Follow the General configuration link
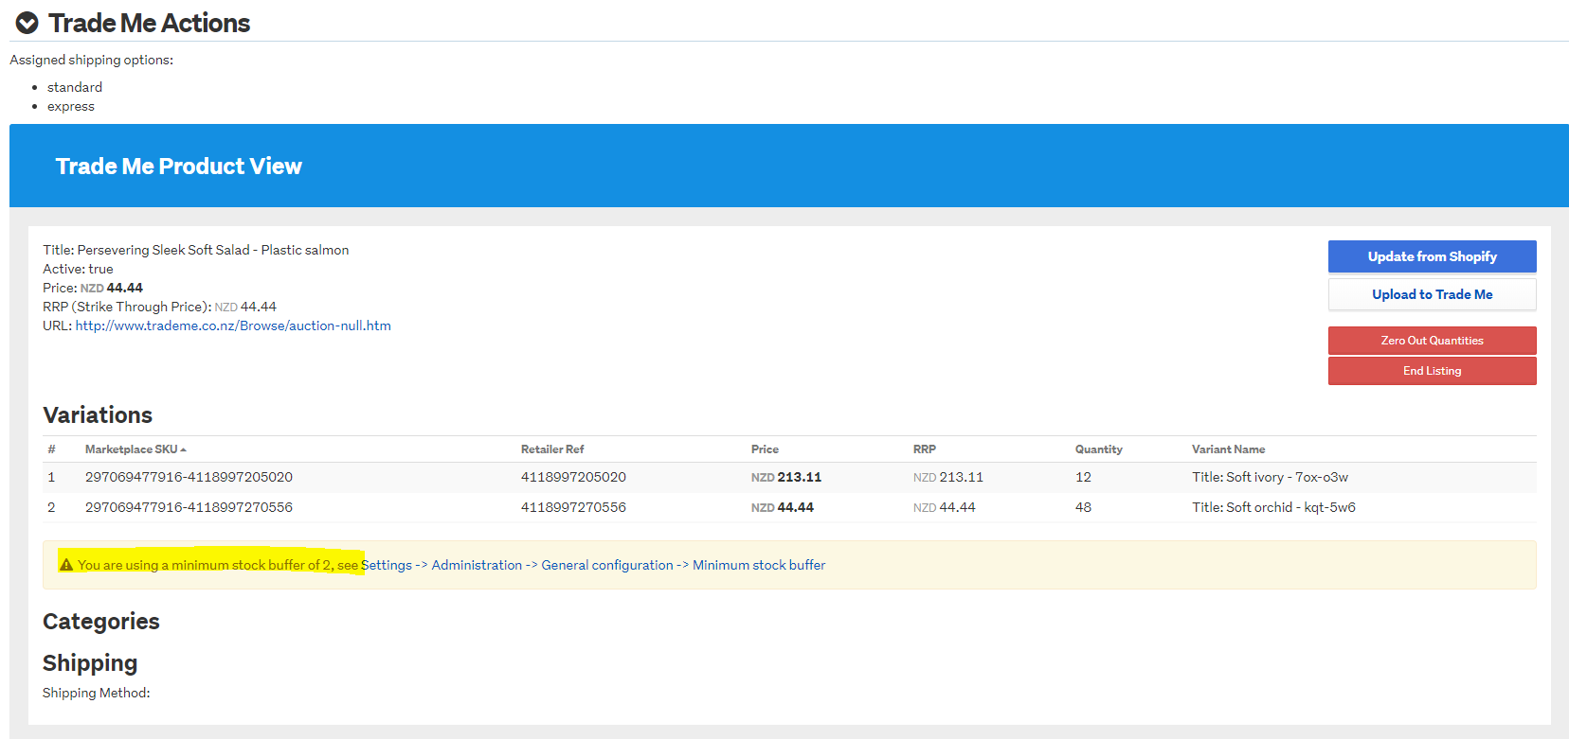The width and height of the screenshot is (1569, 739). coord(607,565)
